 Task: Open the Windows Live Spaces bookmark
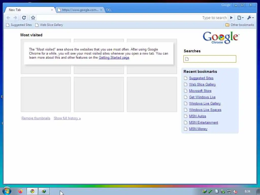[205, 110]
